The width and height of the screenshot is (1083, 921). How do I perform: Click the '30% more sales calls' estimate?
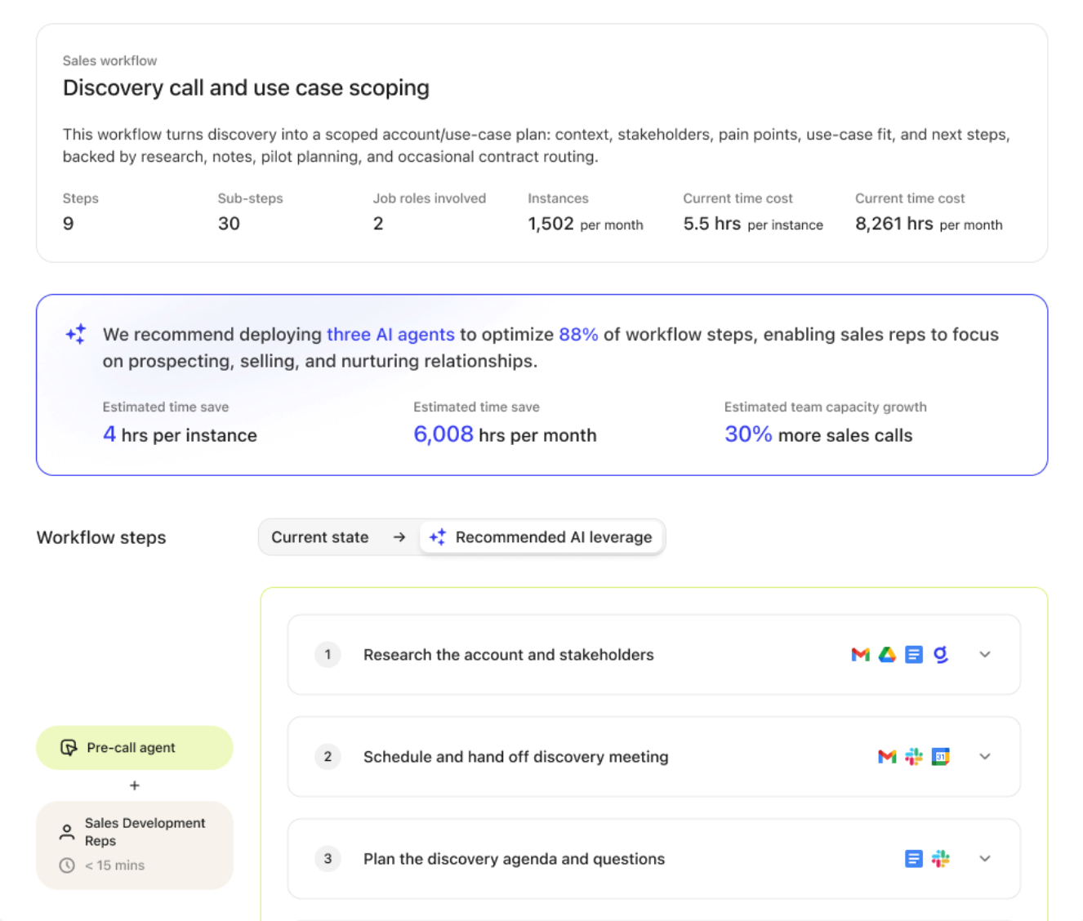[x=818, y=434]
